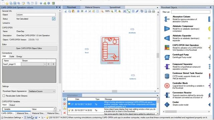Close the CAPE-OPEN Unit Operation panel
The width and height of the screenshot is (214, 120).
60,7
